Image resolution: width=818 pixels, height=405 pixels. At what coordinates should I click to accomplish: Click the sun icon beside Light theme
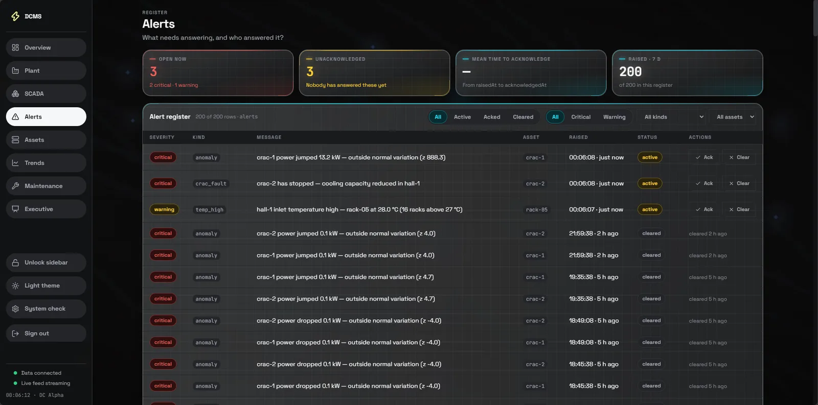point(15,285)
